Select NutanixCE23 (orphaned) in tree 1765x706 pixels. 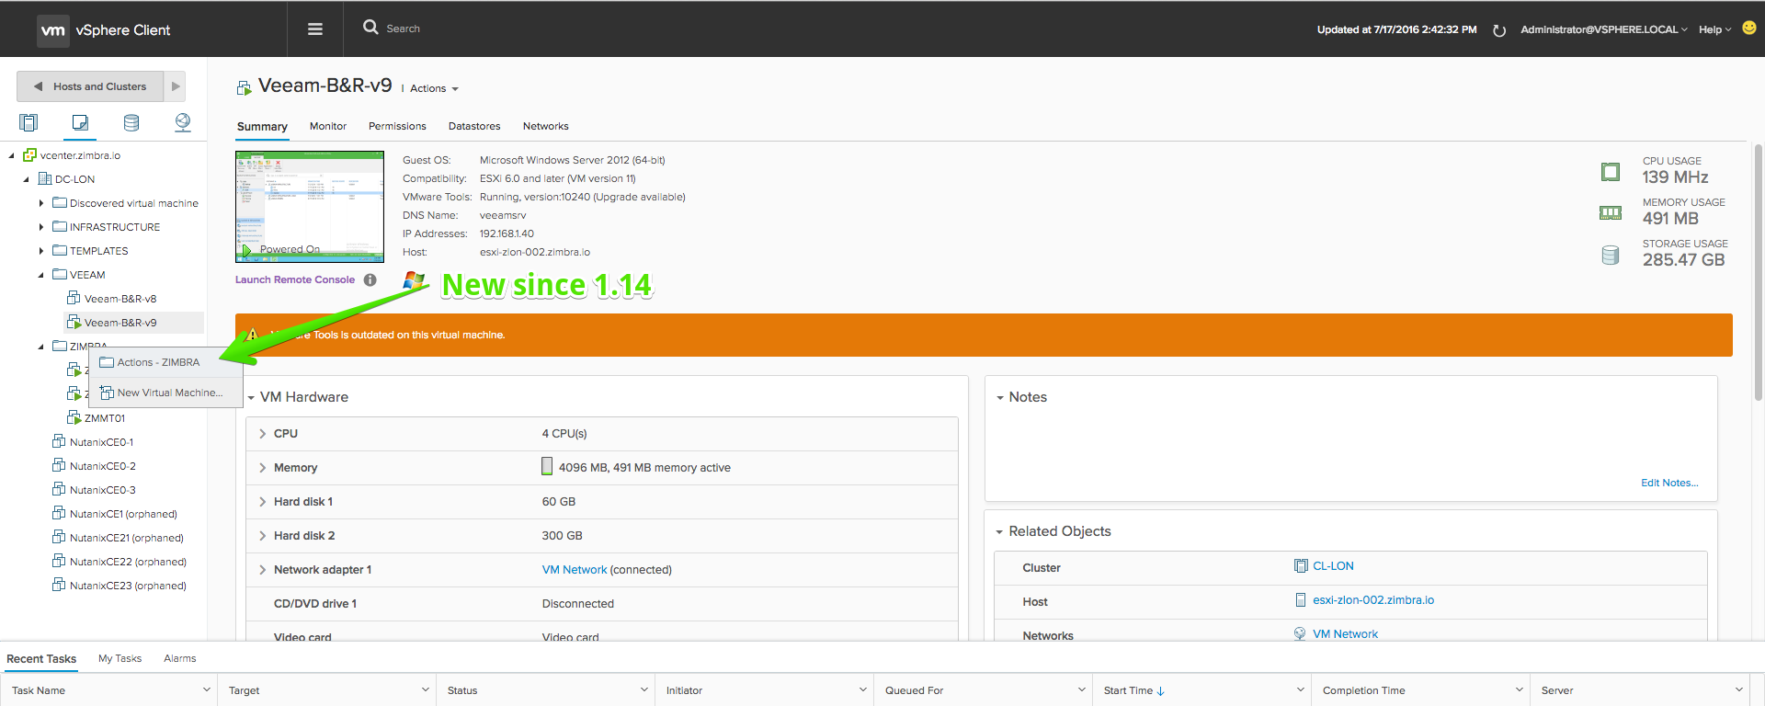coord(128,586)
